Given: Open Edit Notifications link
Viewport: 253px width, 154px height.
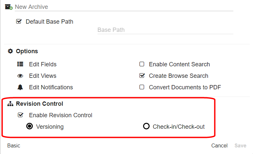Looking at the screenshot, I should click(x=51, y=87).
